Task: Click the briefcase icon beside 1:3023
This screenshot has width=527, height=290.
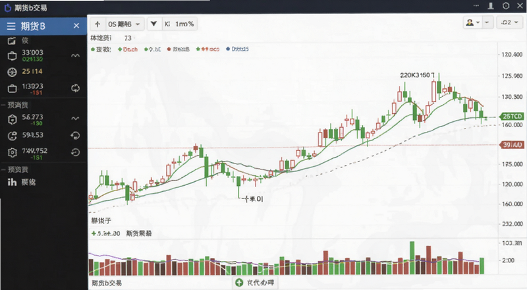Action: pyautogui.click(x=12, y=89)
